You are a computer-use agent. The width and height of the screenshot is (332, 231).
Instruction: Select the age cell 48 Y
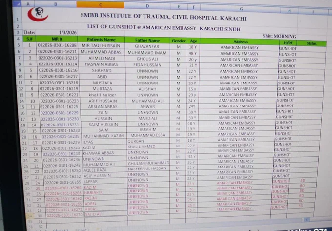[193, 53]
